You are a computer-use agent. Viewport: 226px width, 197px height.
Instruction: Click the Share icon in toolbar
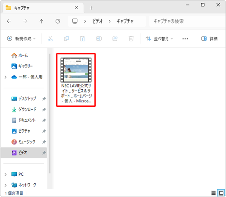[115, 38]
